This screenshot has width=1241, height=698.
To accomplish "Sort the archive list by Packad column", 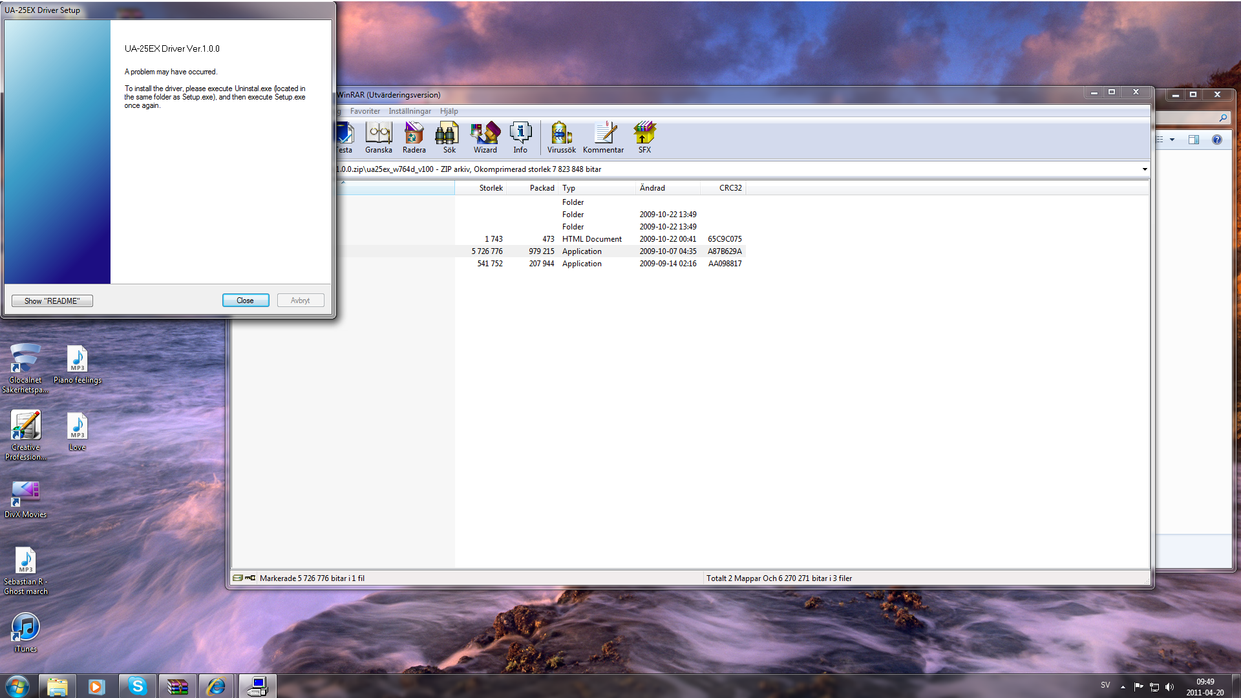I will [532, 188].
